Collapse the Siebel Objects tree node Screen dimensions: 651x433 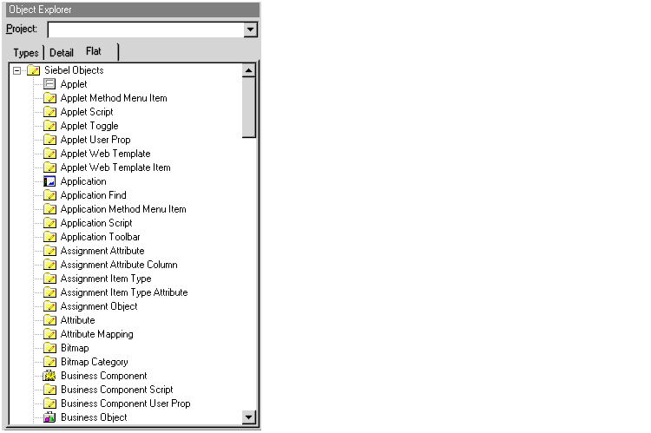pos(16,70)
